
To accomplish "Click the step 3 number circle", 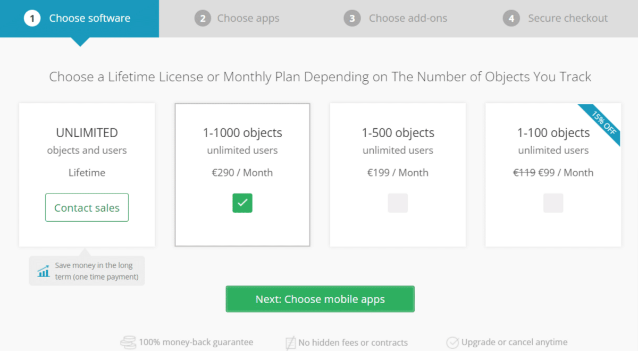I will pos(352,19).
